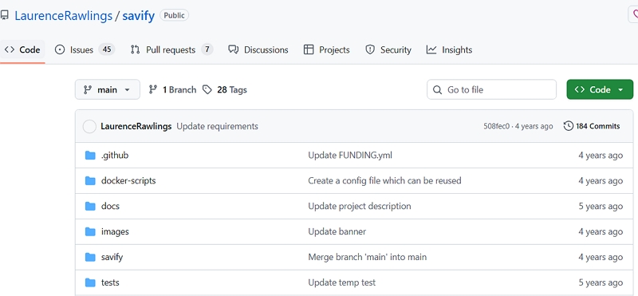Select the Code tab

coord(22,49)
